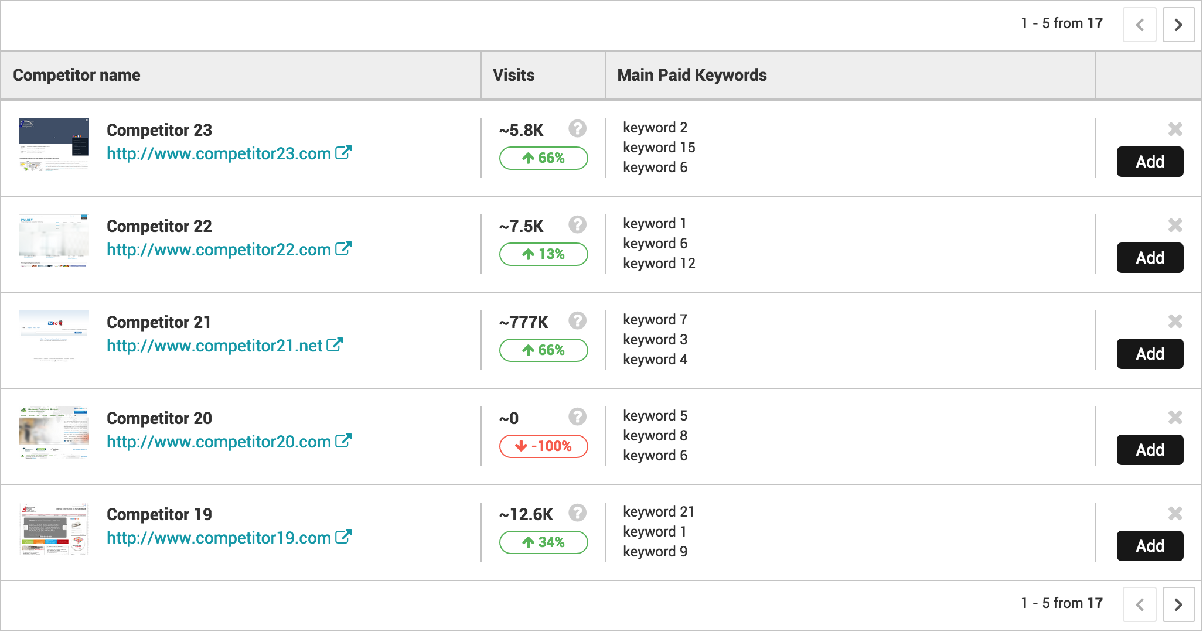1203x632 pixels.
Task: Click the Competitor 19 site preview thumbnail
Action: click(x=54, y=529)
